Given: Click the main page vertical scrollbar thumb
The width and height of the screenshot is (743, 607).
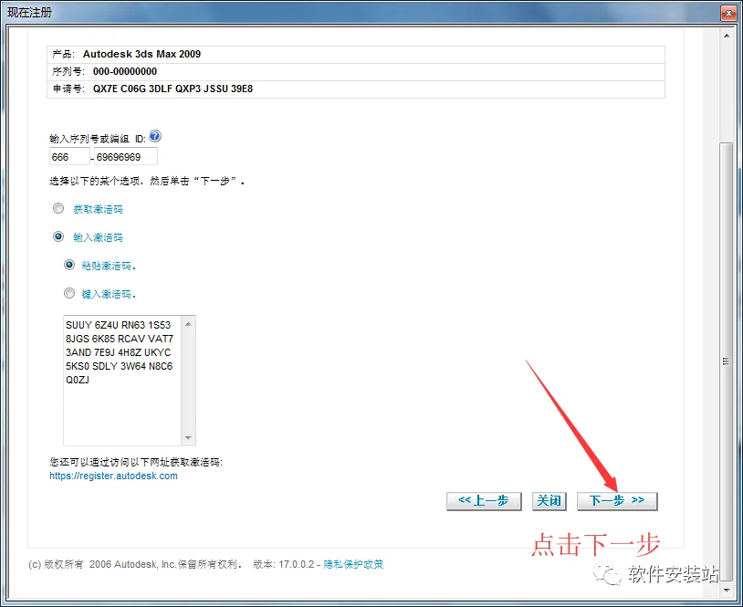Looking at the screenshot, I should tap(727, 361).
